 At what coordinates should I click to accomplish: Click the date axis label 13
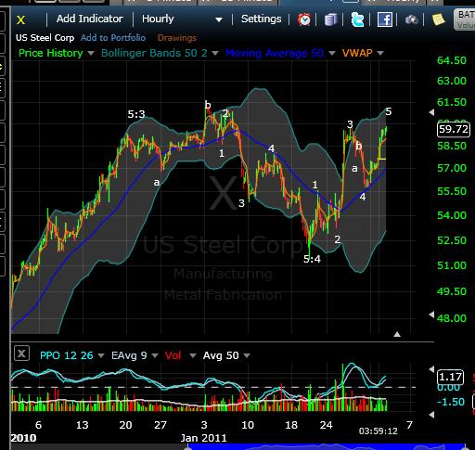pyautogui.click(x=82, y=425)
